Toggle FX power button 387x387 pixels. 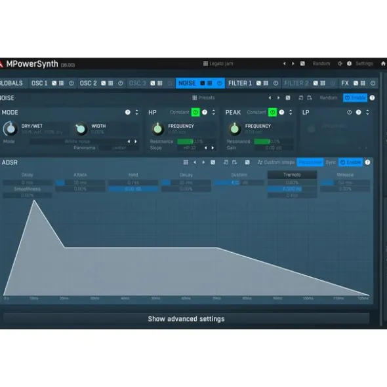tap(373, 83)
